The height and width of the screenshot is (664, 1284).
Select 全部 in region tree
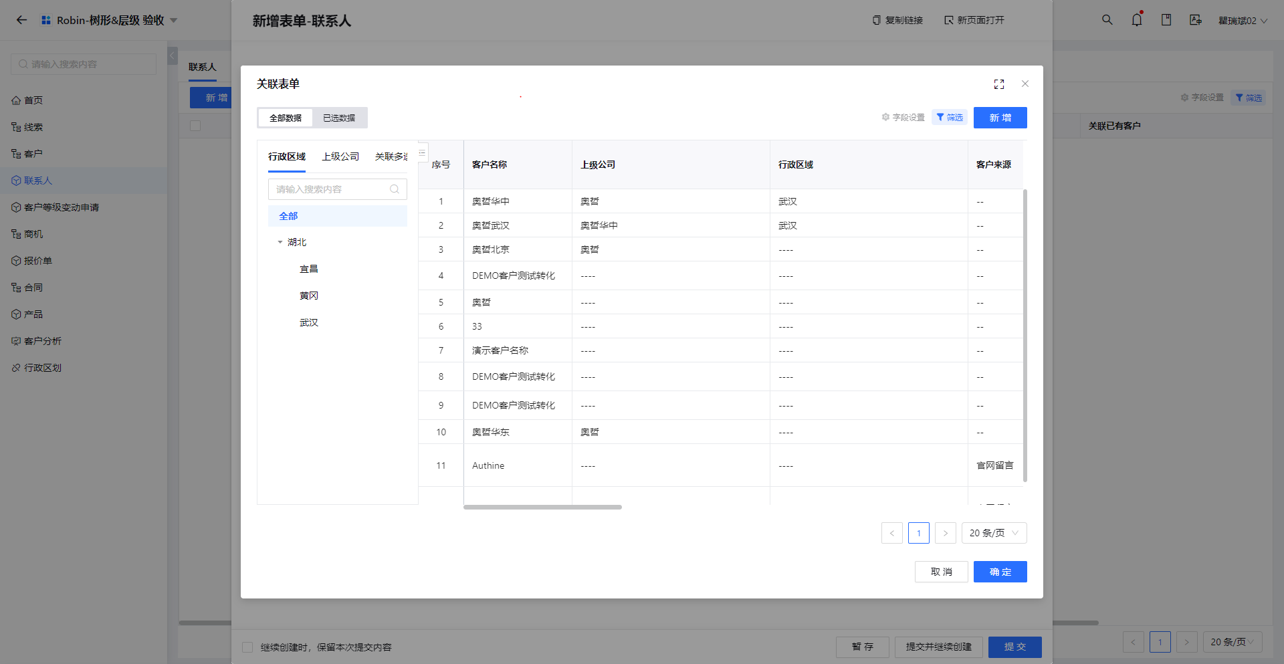(338, 216)
